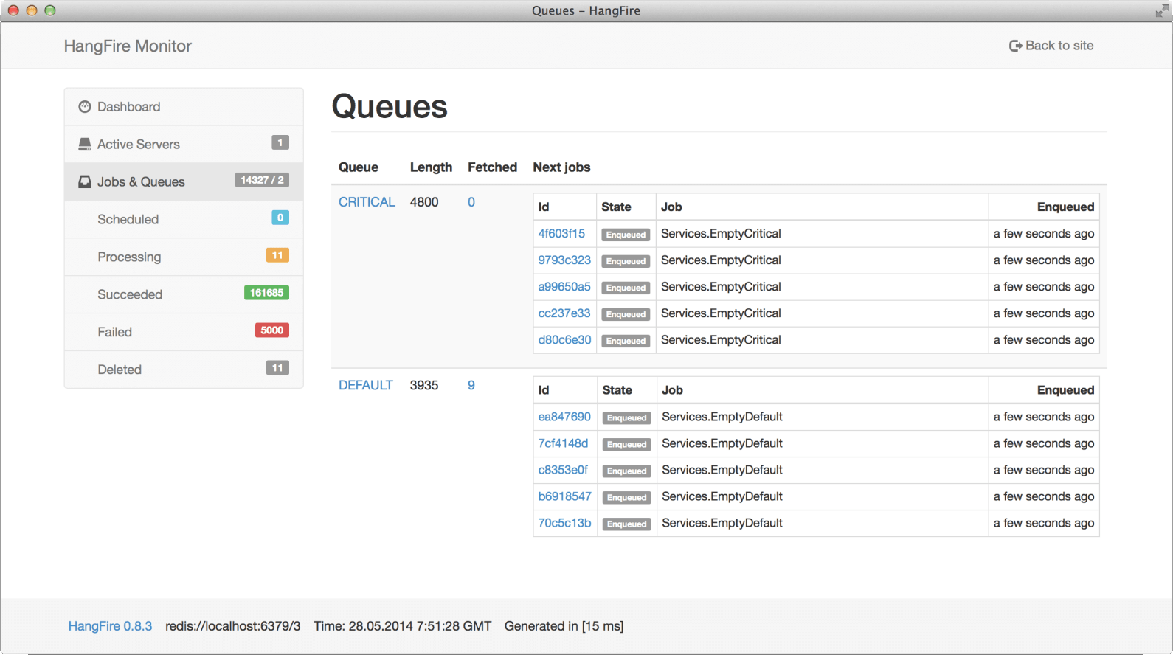The image size is (1173, 655).
Task: Click the HangFire 0.8.3 version link
Action: click(x=110, y=626)
